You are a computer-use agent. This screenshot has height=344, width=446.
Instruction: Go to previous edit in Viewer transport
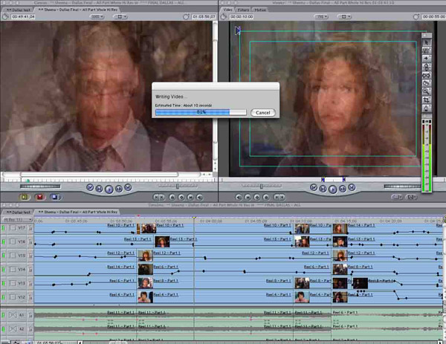(x=314, y=187)
